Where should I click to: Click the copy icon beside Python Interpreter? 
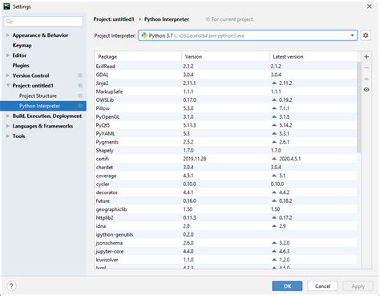point(80,106)
